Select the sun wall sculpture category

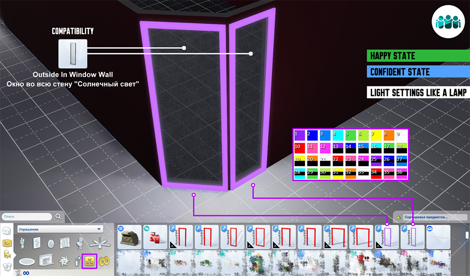[x=64, y=261]
